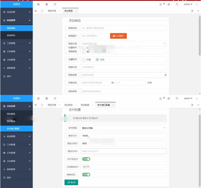
Task: Click the 商品名称 input field
Action: [124, 28]
